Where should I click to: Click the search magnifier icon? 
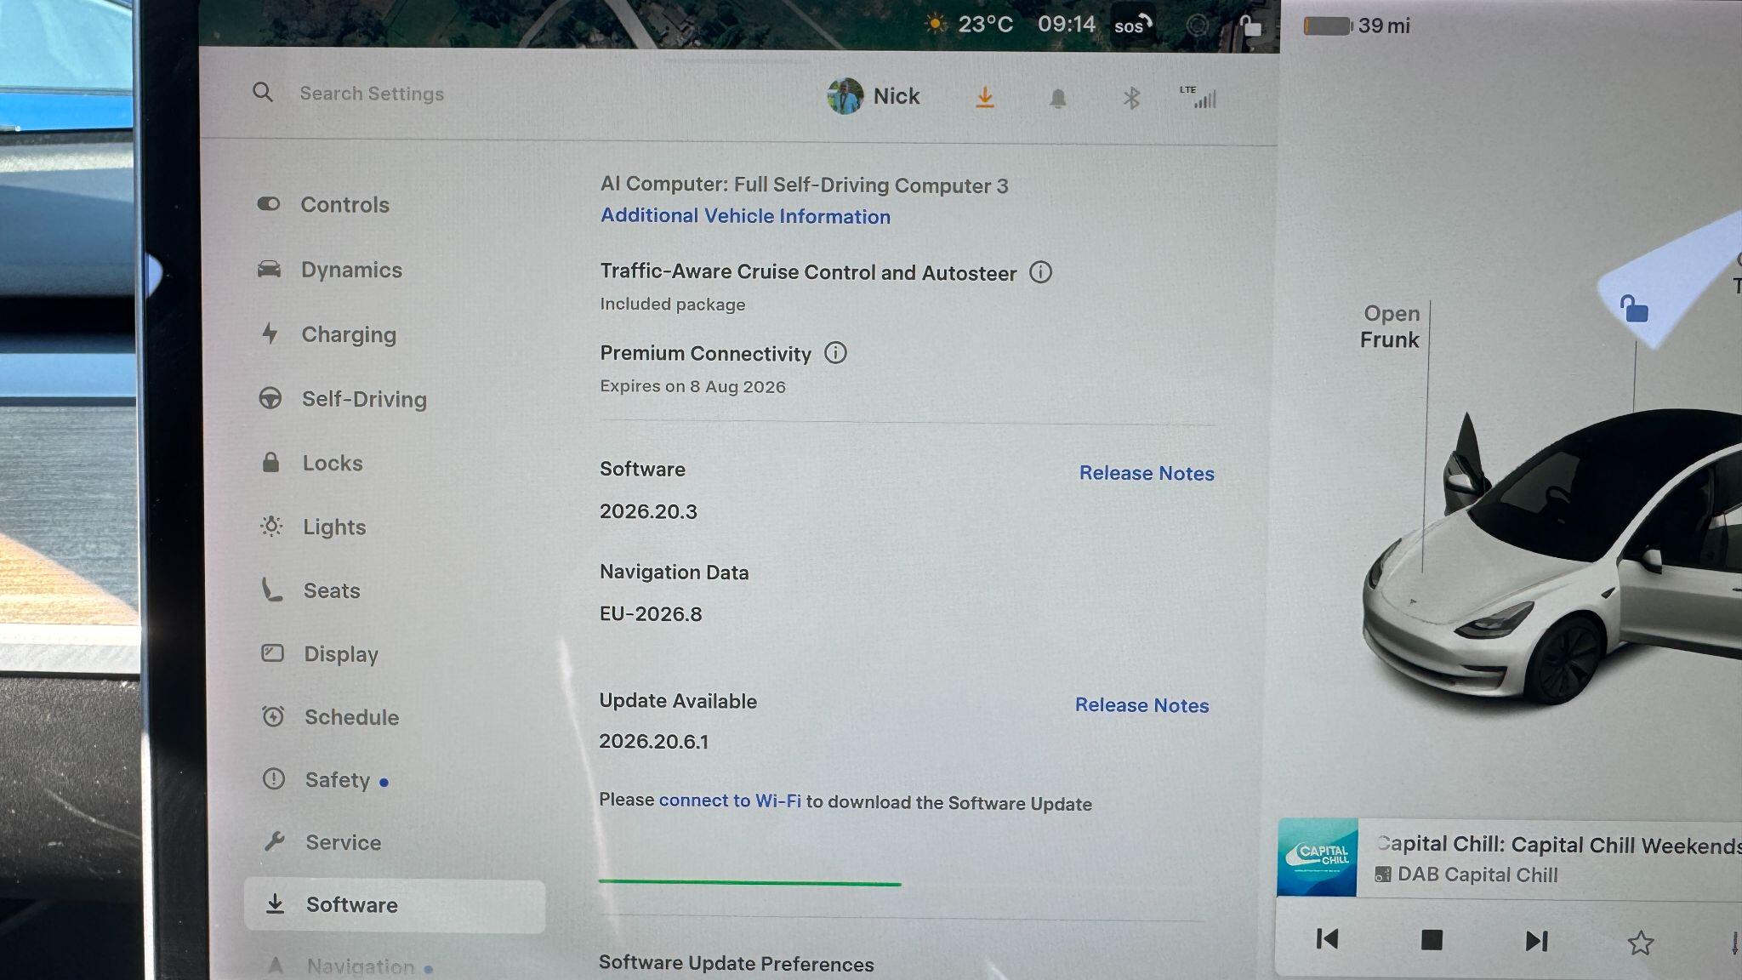point(263,92)
